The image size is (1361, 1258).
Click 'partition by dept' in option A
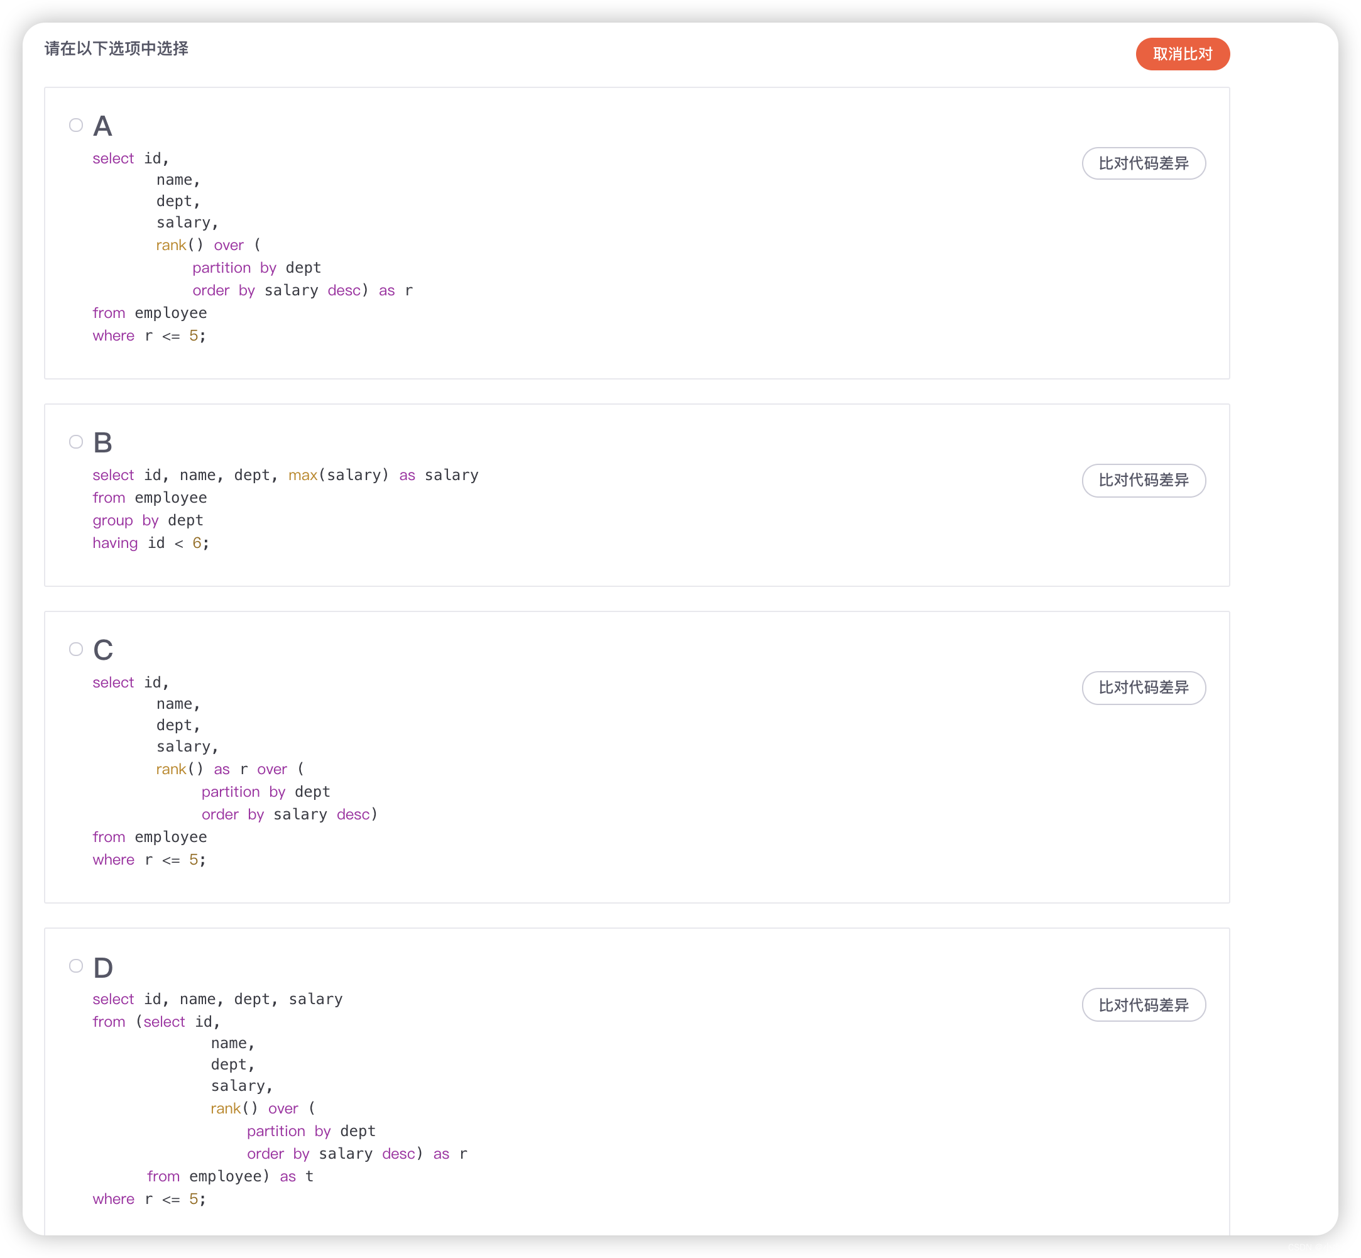tap(256, 268)
